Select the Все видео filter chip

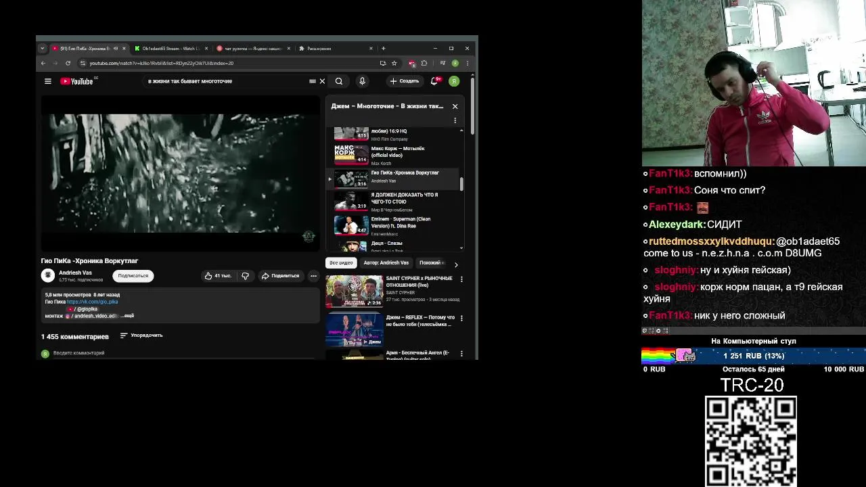341,263
